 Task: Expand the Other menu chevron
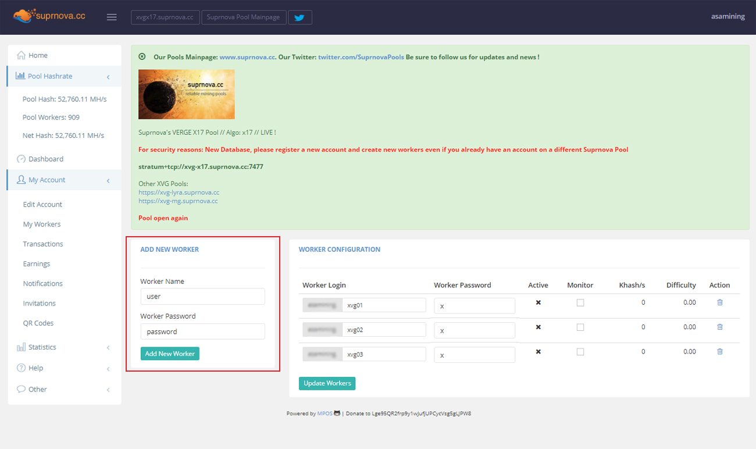(108, 390)
